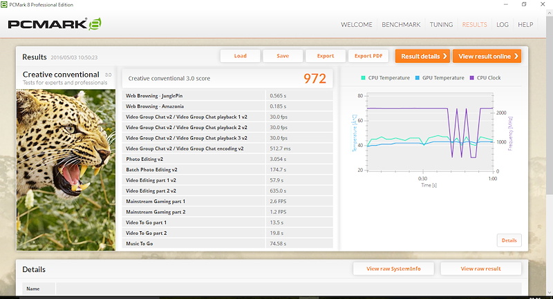Click the window vertical scrollbar
553x299 pixels.
click(550, 106)
